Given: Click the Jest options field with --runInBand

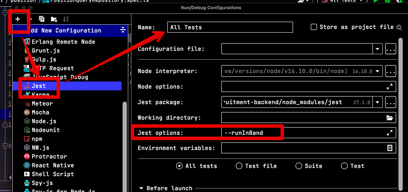Looking at the screenshot, I should [309, 133].
